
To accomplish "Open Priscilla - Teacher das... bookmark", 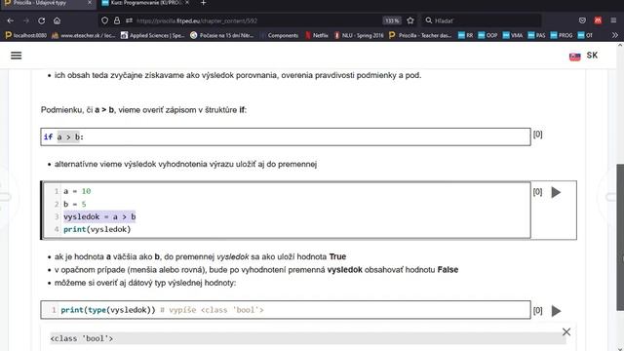I will 420,35.
